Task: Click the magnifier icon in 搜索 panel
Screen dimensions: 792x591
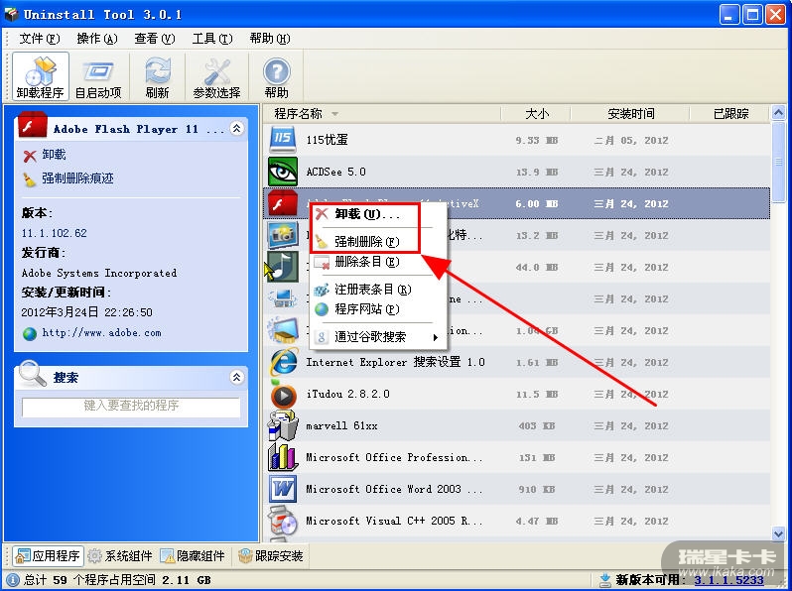Action: tap(33, 374)
